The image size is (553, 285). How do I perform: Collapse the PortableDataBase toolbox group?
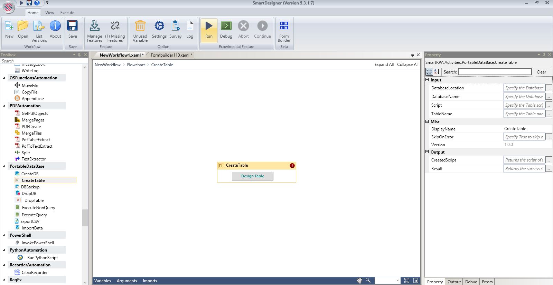(x=4, y=166)
